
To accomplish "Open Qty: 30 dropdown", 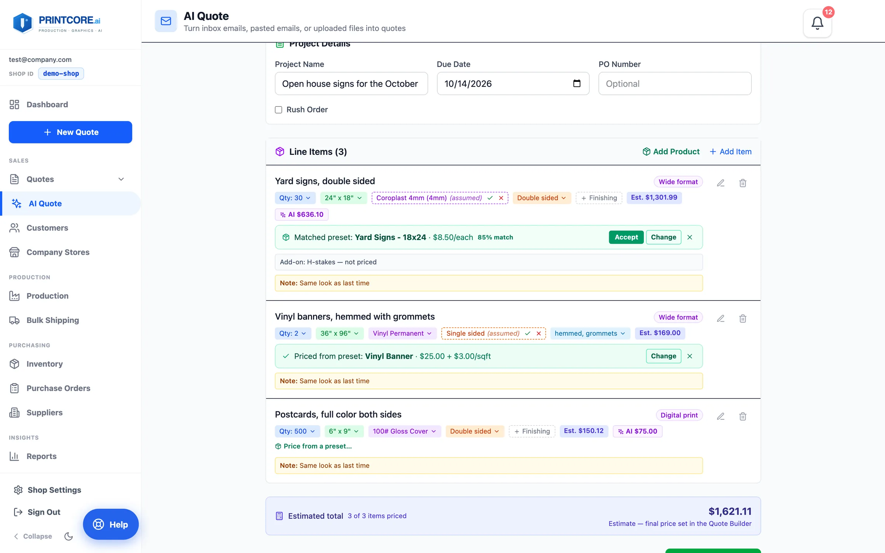I will (295, 198).
